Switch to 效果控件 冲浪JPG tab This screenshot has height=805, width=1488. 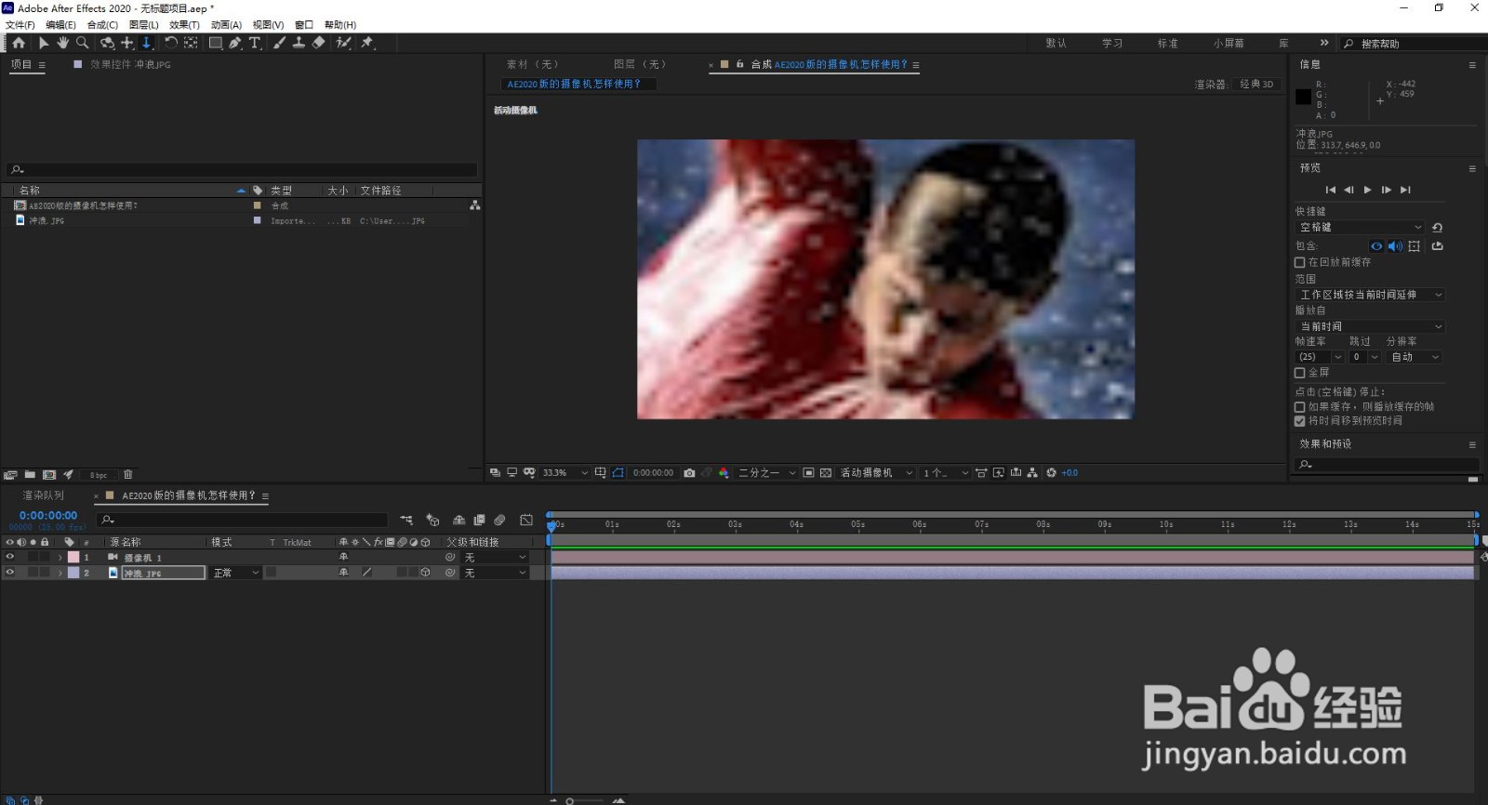130,65
